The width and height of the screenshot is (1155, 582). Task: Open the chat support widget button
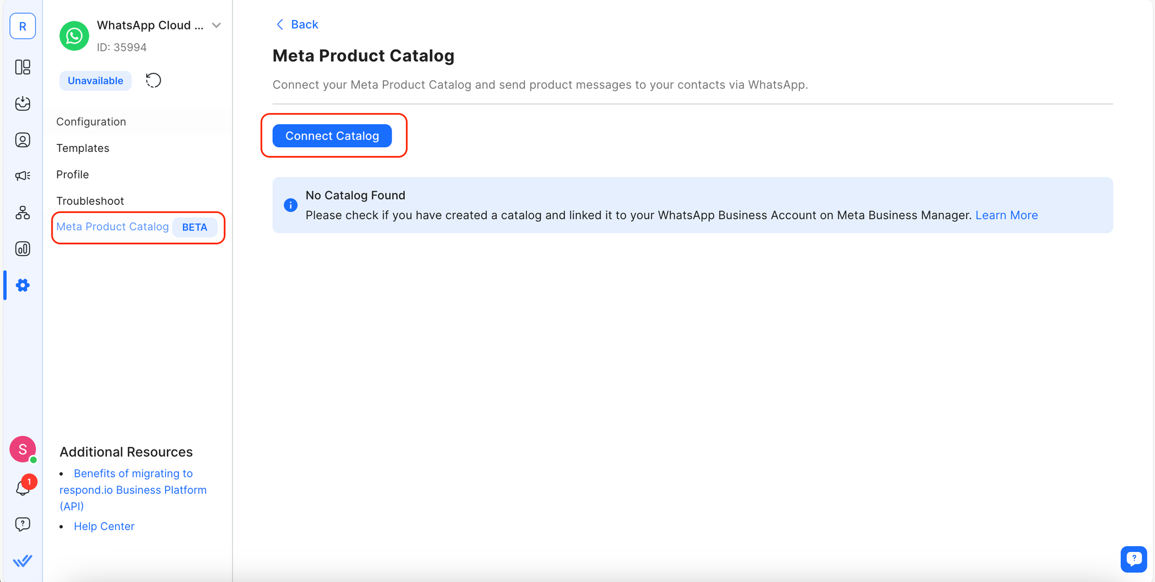(1133, 558)
